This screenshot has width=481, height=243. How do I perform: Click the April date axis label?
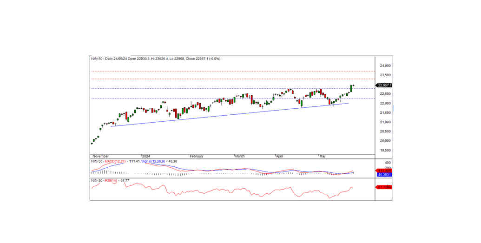(279, 156)
